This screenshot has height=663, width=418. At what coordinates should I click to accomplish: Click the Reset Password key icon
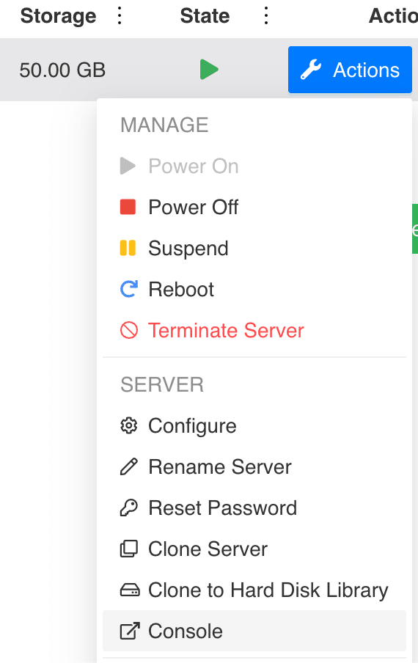pos(129,508)
